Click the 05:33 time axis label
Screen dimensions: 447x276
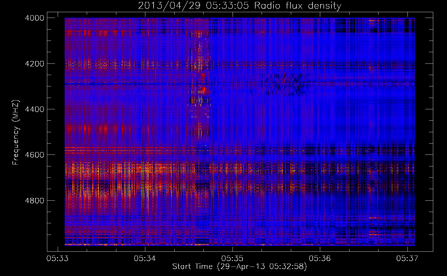[57, 259]
